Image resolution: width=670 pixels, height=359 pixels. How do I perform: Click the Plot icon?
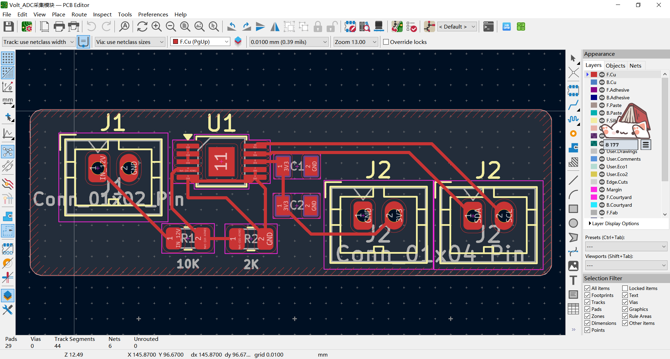[x=74, y=26]
